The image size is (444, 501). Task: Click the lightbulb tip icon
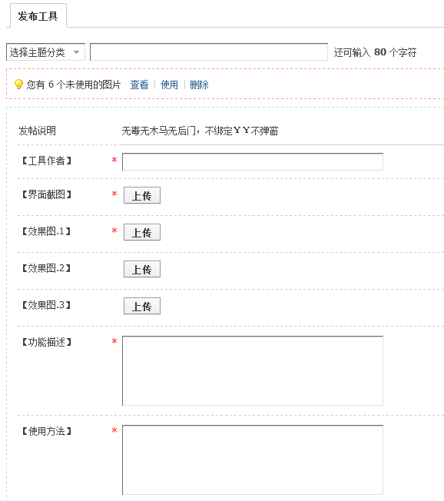(x=19, y=85)
